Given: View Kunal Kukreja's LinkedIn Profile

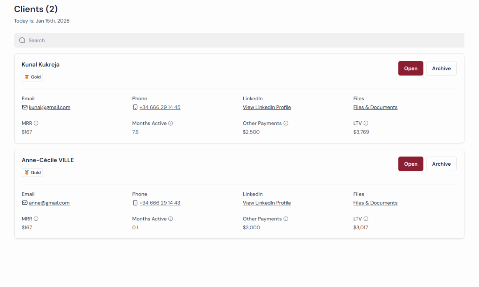Looking at the screenshot, I should click(x=267, y=108).
